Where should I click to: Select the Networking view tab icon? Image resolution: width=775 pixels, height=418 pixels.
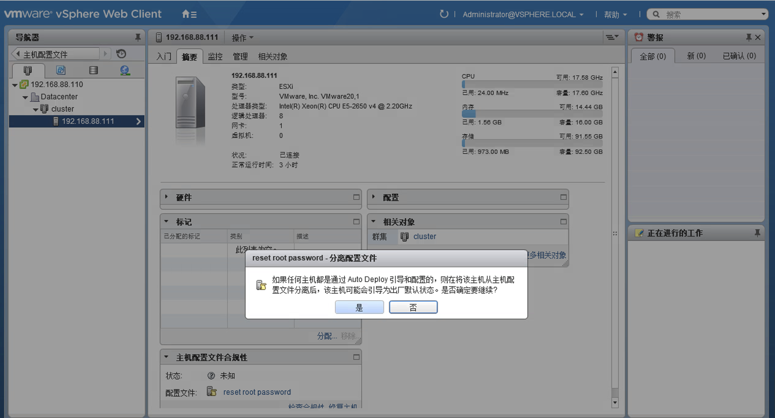click(125, 70)
